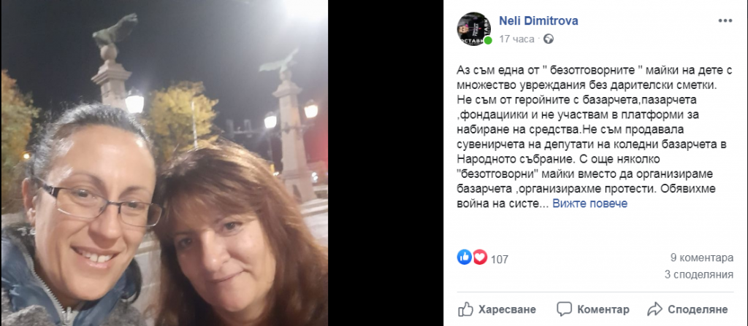Image resolution: width=748 pixels, height=326 pixels.
Task: Show the '9 коментара' comments
Action: [702, 258]
